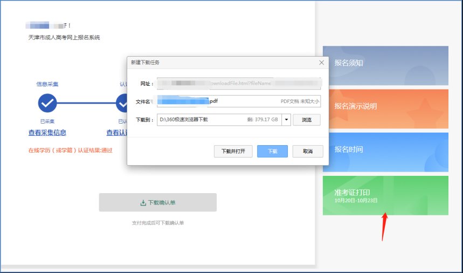Viewport: 463px width, 273px height.
Task: Open the 查看采集信息 link
Action: tap(47, 133)
